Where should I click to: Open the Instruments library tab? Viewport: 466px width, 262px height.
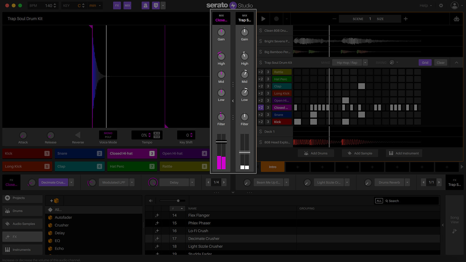[22, 250]
